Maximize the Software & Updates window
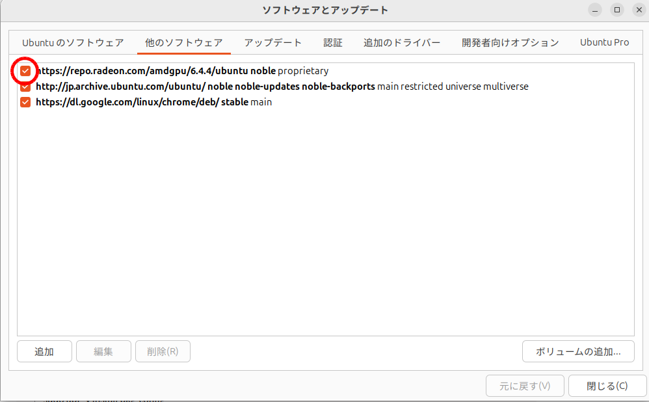Image resolution: width=649 pixels, height=402 pixels. pyautogui.click(x=617, y=10)
